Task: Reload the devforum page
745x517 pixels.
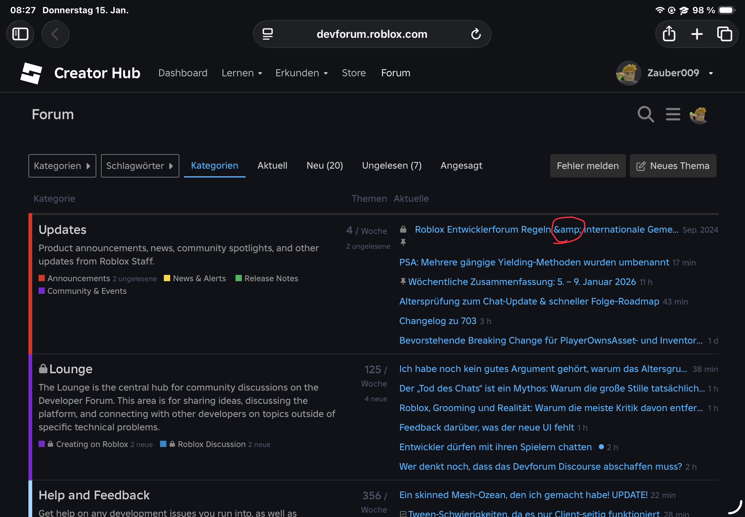Action: click(475, 34)
